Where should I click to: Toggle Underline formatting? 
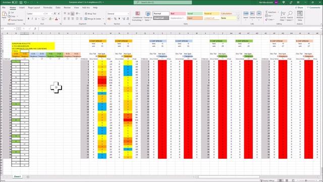(x=36, y=19)
